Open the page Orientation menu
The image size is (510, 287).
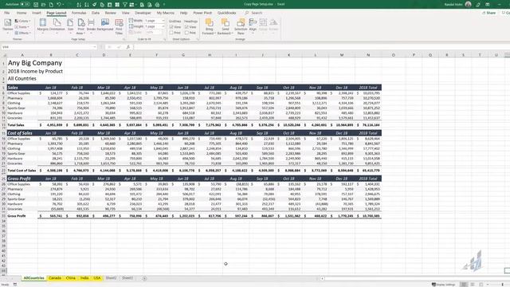tap(57, 26)
